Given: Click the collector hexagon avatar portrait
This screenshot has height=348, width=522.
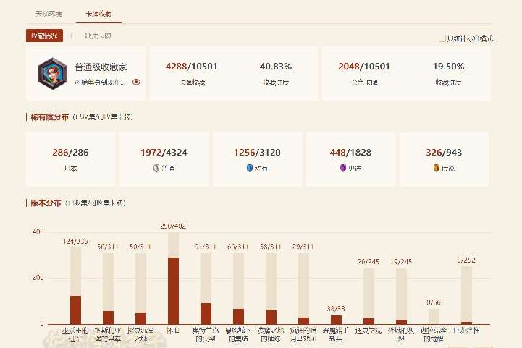Looking at the screenshot, I should click(x=52, y=73).
